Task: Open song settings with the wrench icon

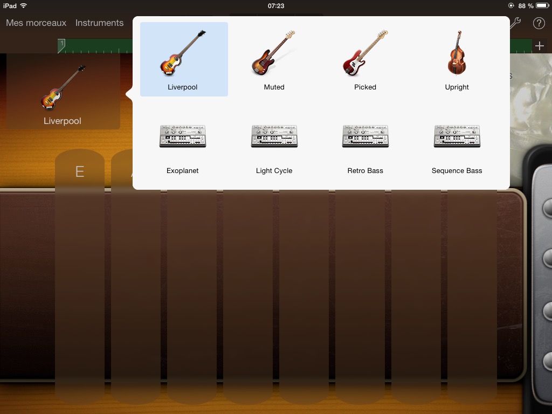Action: [515, 23]
